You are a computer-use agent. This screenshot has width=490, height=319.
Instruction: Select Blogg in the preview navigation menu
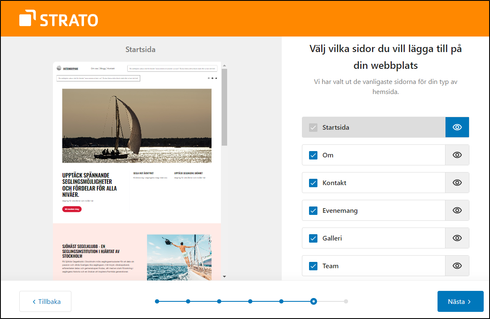tap(102, 68)
